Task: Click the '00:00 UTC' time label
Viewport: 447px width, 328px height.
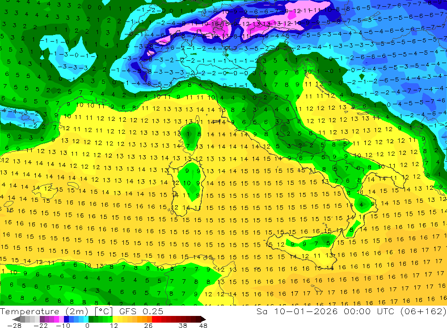Action: click(369, 311)
